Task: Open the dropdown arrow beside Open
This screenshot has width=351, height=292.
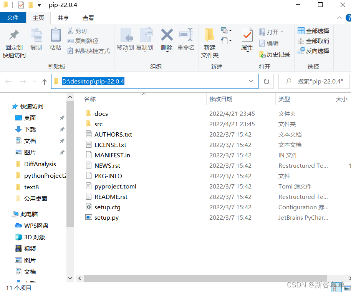Action: coord(282,32)
